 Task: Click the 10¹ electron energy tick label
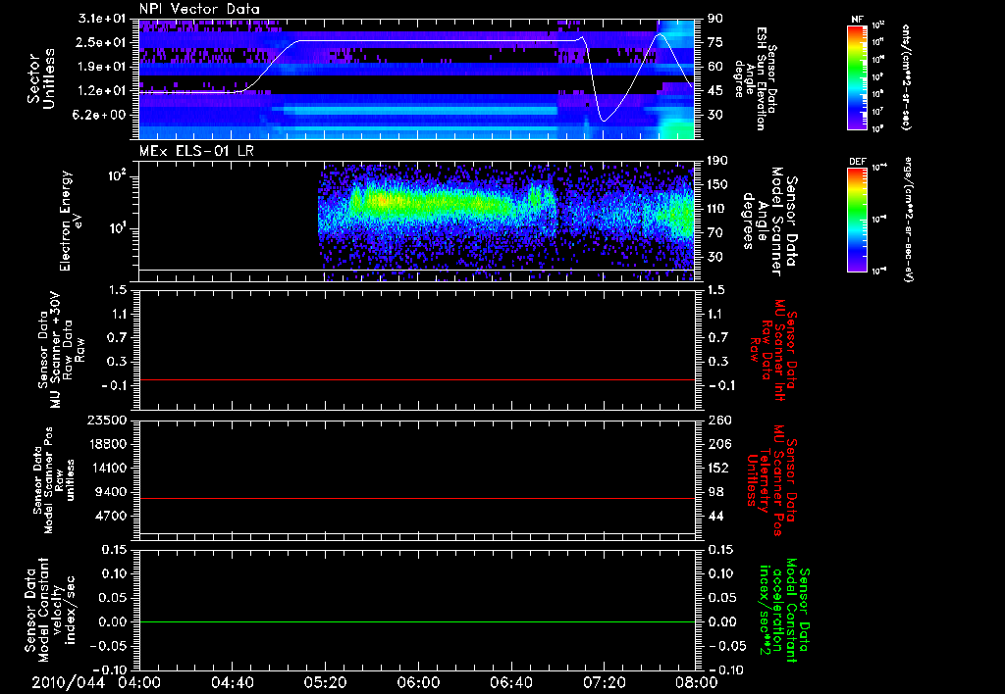tap(119, 228)
